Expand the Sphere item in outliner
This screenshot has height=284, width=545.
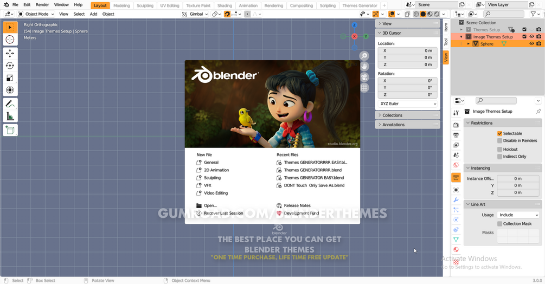point(469,44)
